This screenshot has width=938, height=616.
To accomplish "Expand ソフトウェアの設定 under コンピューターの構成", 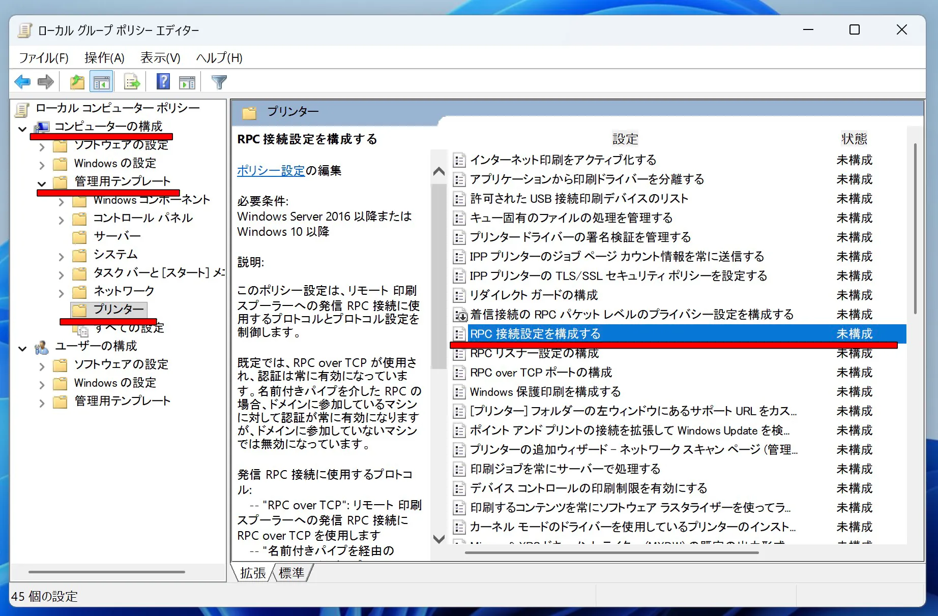I will 42,147.
